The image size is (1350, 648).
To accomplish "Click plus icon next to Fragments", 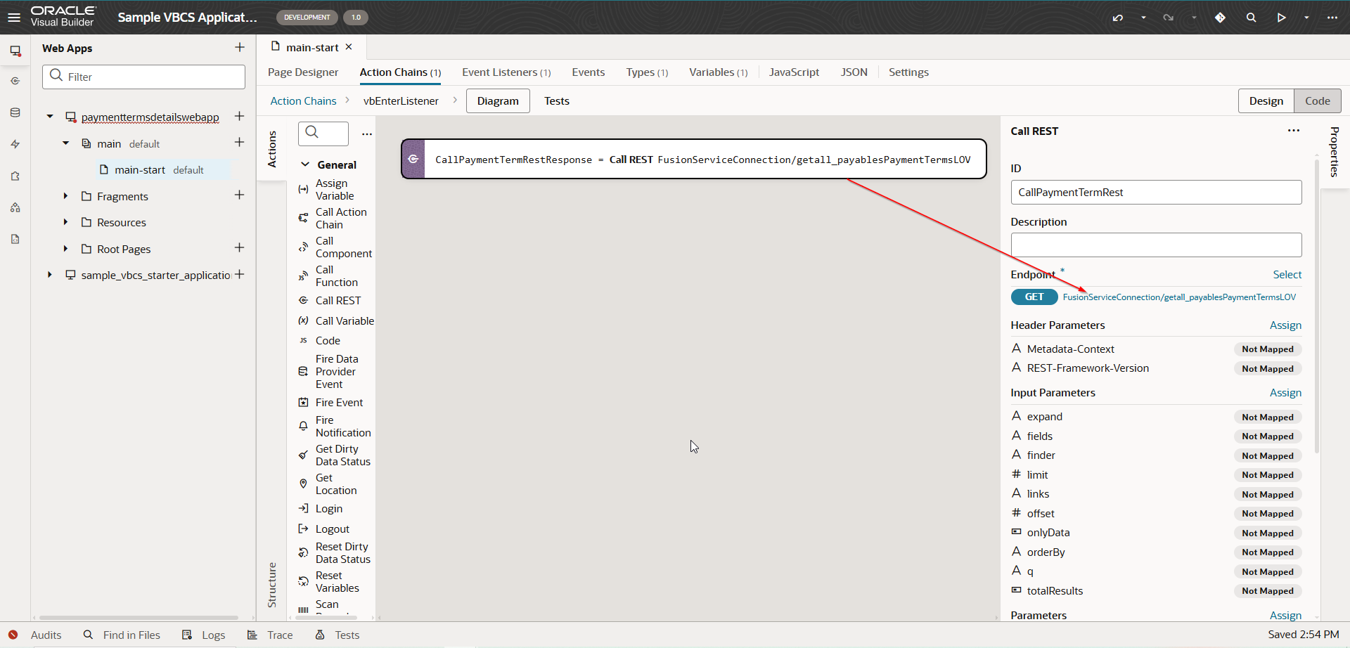I will point(239,195).
